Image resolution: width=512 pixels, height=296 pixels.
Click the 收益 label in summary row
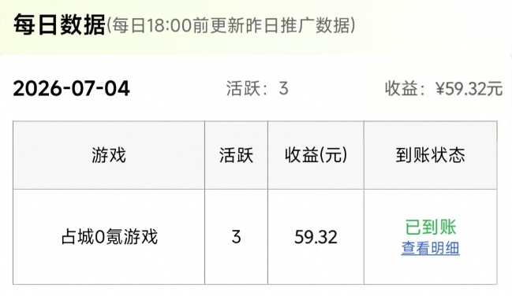pos(402,89)
